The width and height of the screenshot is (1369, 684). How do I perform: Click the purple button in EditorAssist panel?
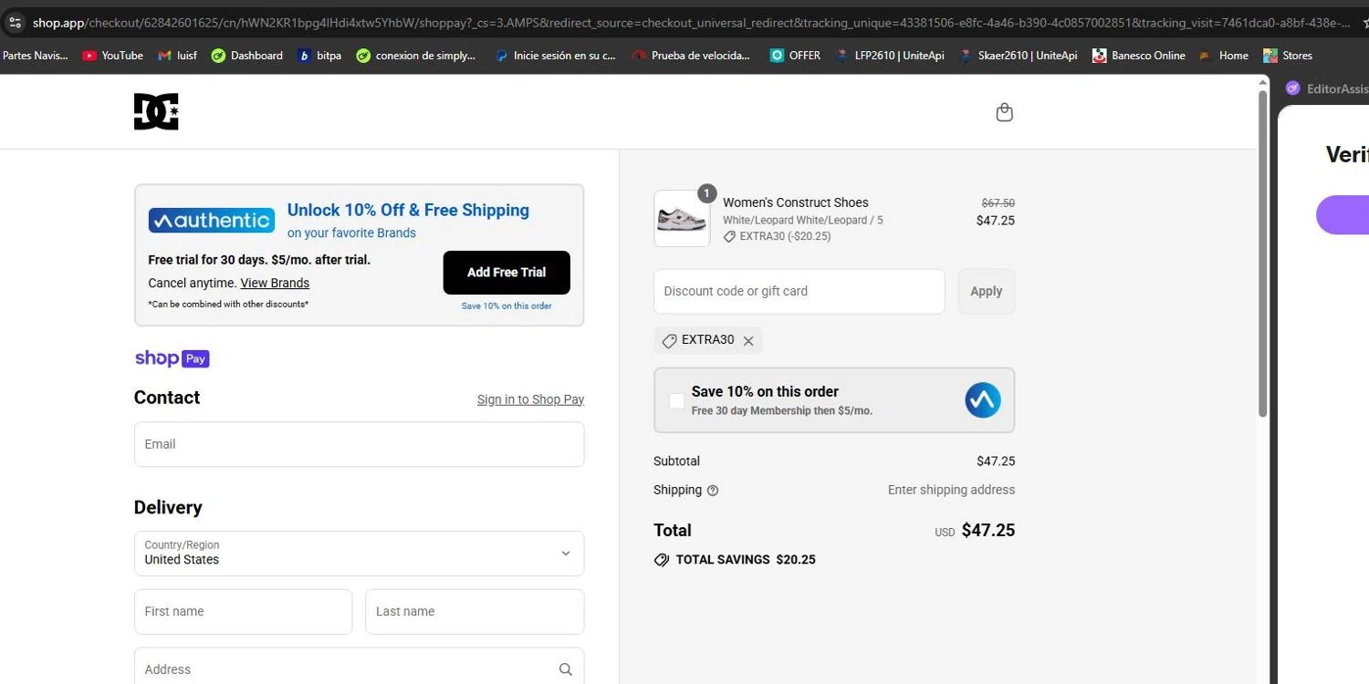tap(1343, 215)
